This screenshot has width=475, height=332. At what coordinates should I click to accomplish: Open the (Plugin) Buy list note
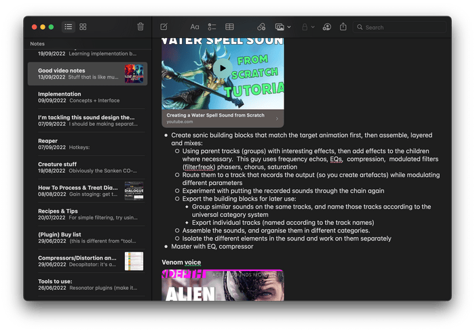(x=88, y=238)
